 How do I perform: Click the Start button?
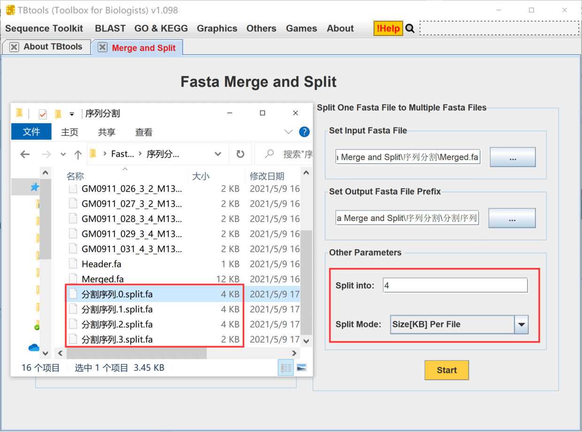tap(447, 370)
